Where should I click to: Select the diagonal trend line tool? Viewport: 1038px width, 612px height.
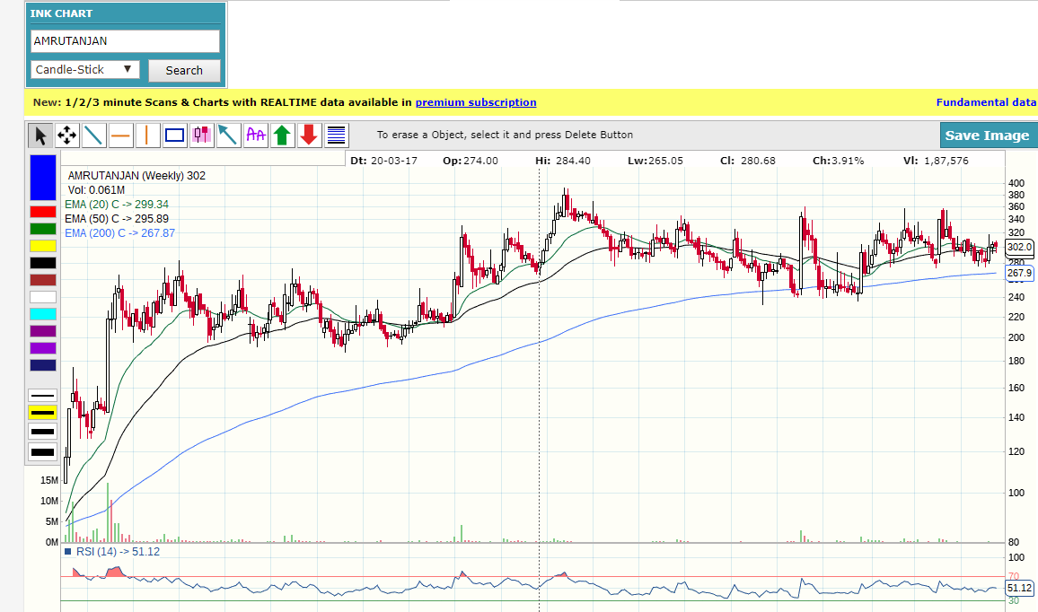click(93, 136)
